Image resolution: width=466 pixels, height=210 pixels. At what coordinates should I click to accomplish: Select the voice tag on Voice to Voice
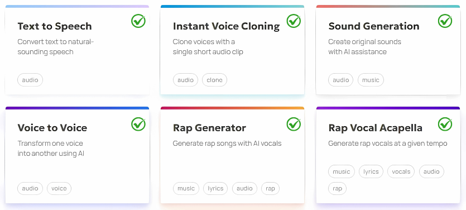coord(59,188)
